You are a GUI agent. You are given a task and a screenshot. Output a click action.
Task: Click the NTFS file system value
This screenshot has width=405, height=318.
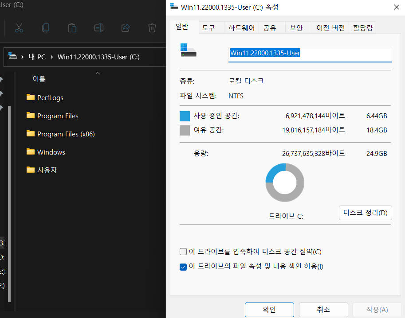click(x=236, y=96)
